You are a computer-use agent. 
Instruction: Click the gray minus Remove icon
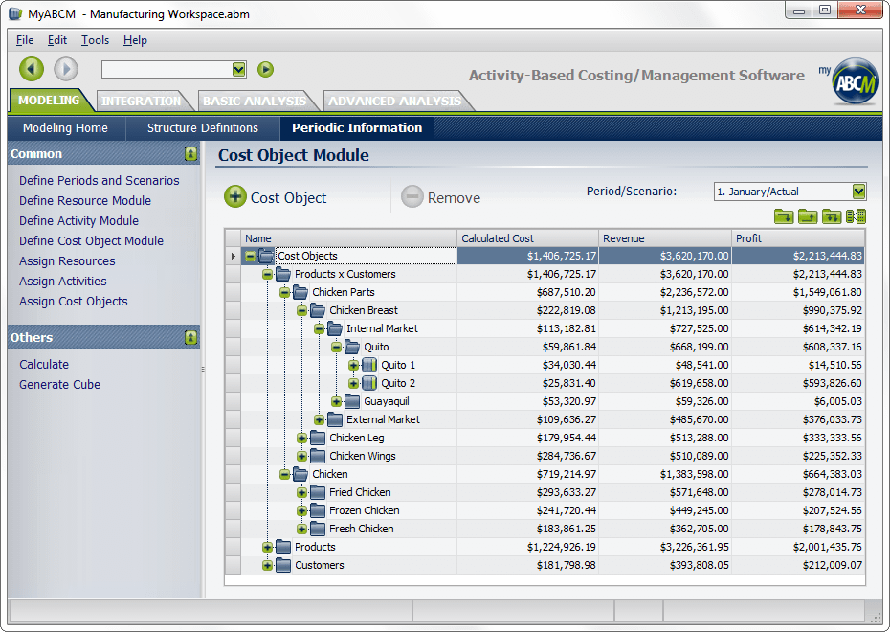pos(412,197)
